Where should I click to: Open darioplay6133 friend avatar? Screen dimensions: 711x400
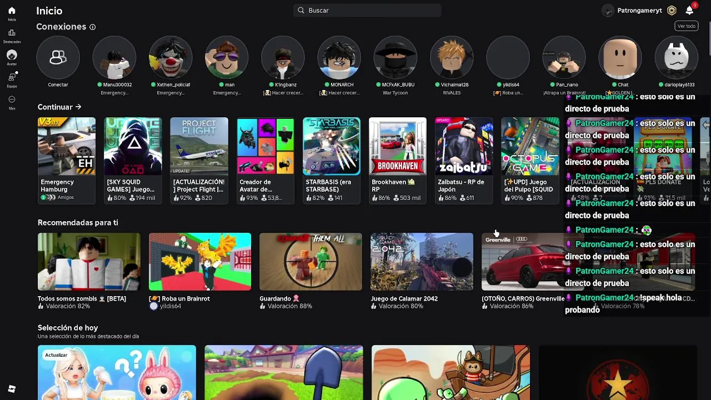(676, 57)
